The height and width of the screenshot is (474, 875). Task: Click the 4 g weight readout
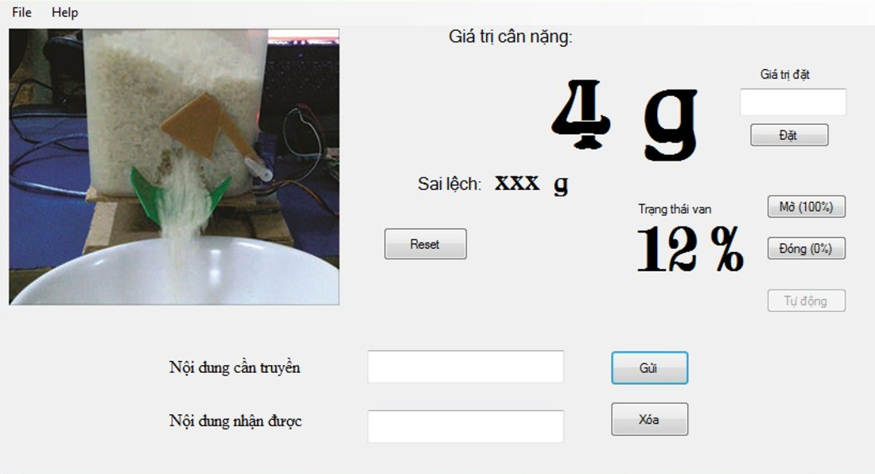click(x=624, y=119)
